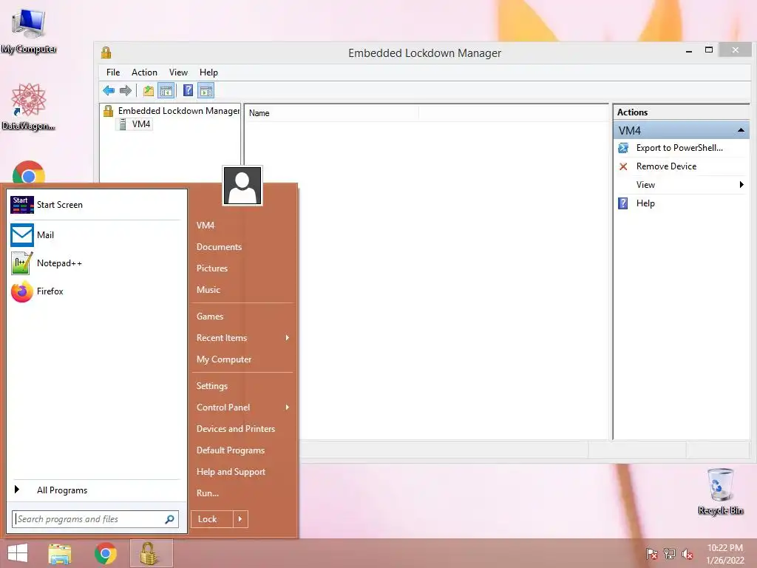Launch Firefox from its icon in start menu
This screenshot has width=757, height=568.
tap(22, 291)
